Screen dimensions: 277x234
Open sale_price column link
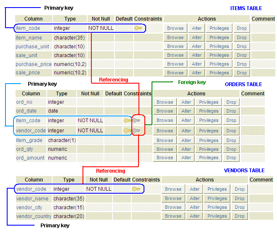[28, 73]
